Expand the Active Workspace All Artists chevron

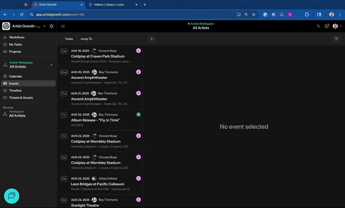click(51, 65)
